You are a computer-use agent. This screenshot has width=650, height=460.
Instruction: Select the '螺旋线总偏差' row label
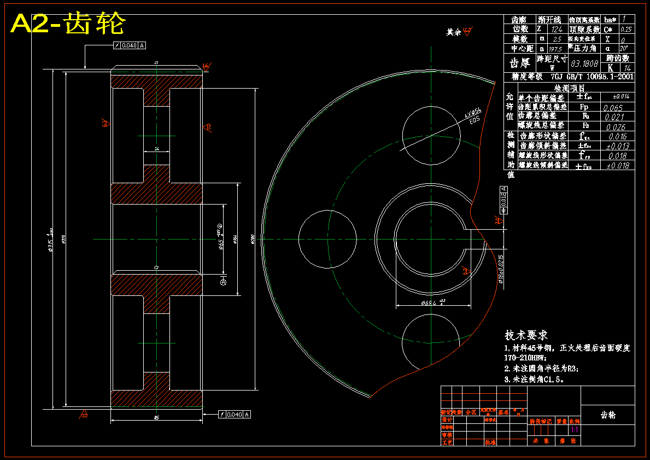(x=541, y=125)
